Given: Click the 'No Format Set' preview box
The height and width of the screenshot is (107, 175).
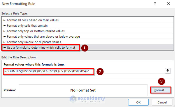Looking at the screenshot, I should 83,90.
